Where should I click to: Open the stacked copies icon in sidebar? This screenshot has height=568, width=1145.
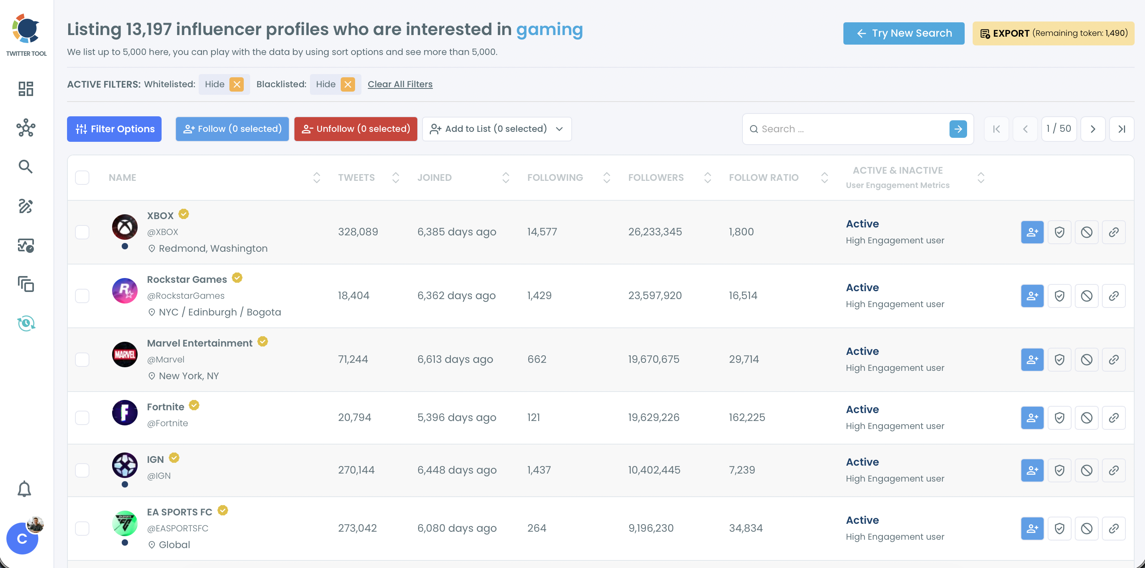(x=26, y=284)
